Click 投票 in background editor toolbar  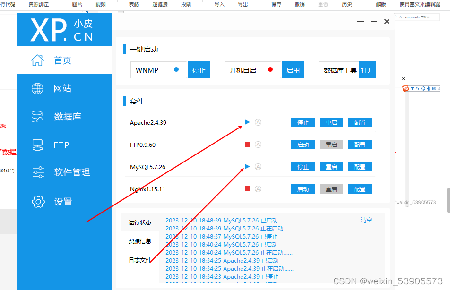186,4
